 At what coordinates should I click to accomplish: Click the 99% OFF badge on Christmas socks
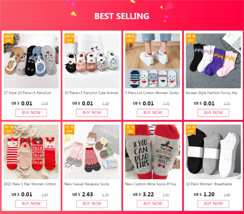point(9,129)
